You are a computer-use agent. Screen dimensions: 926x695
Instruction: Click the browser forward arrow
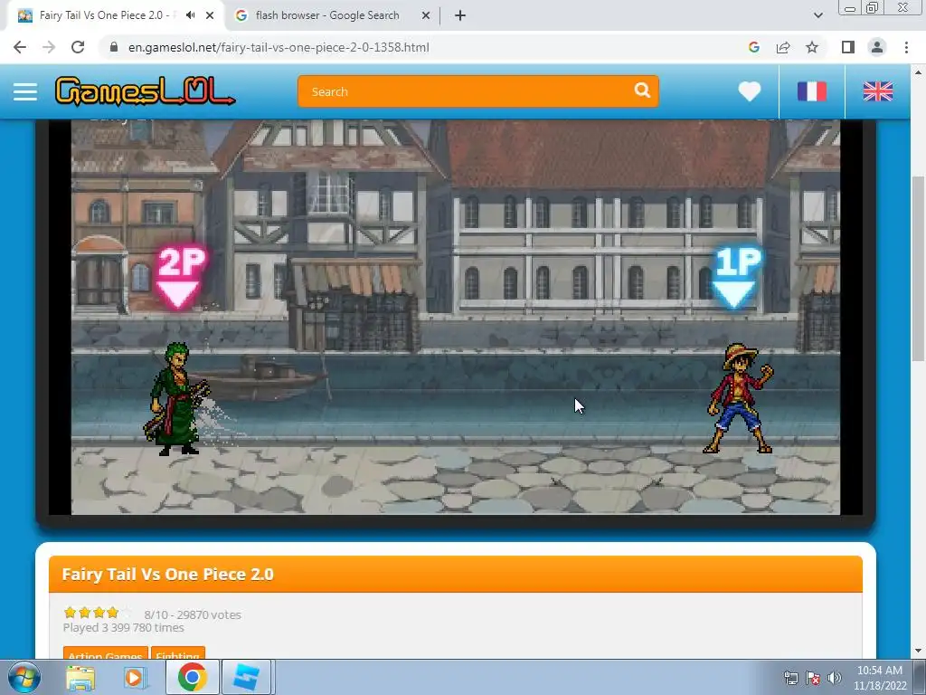click(x=49, y=47)
